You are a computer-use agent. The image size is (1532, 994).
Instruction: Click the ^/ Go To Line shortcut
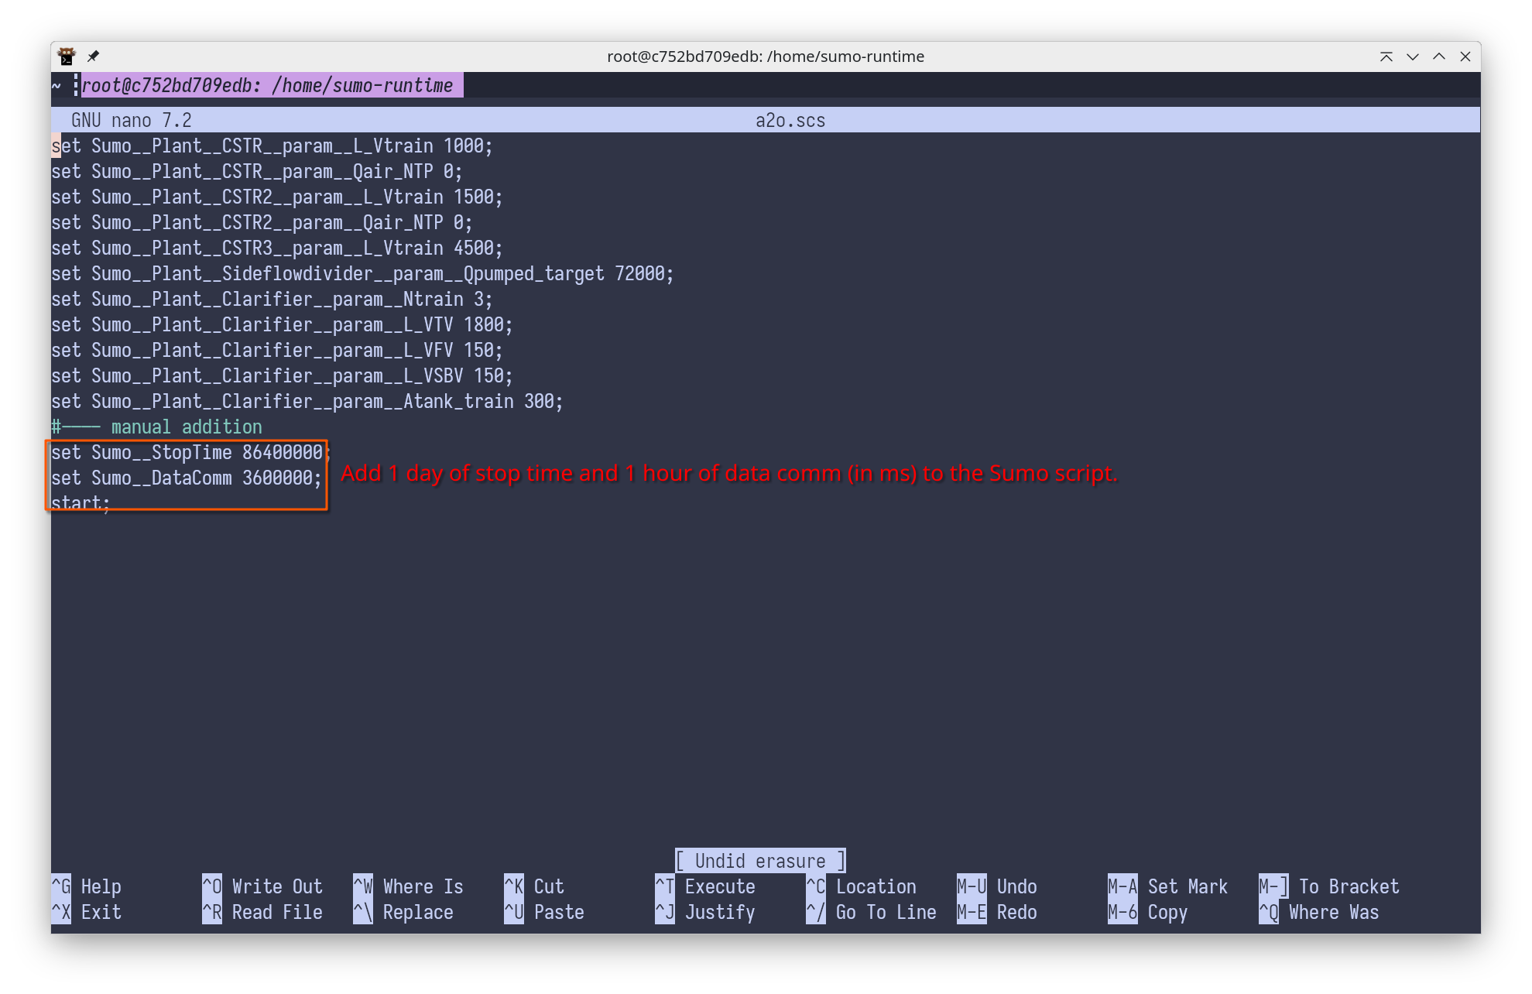pos(871,912)
